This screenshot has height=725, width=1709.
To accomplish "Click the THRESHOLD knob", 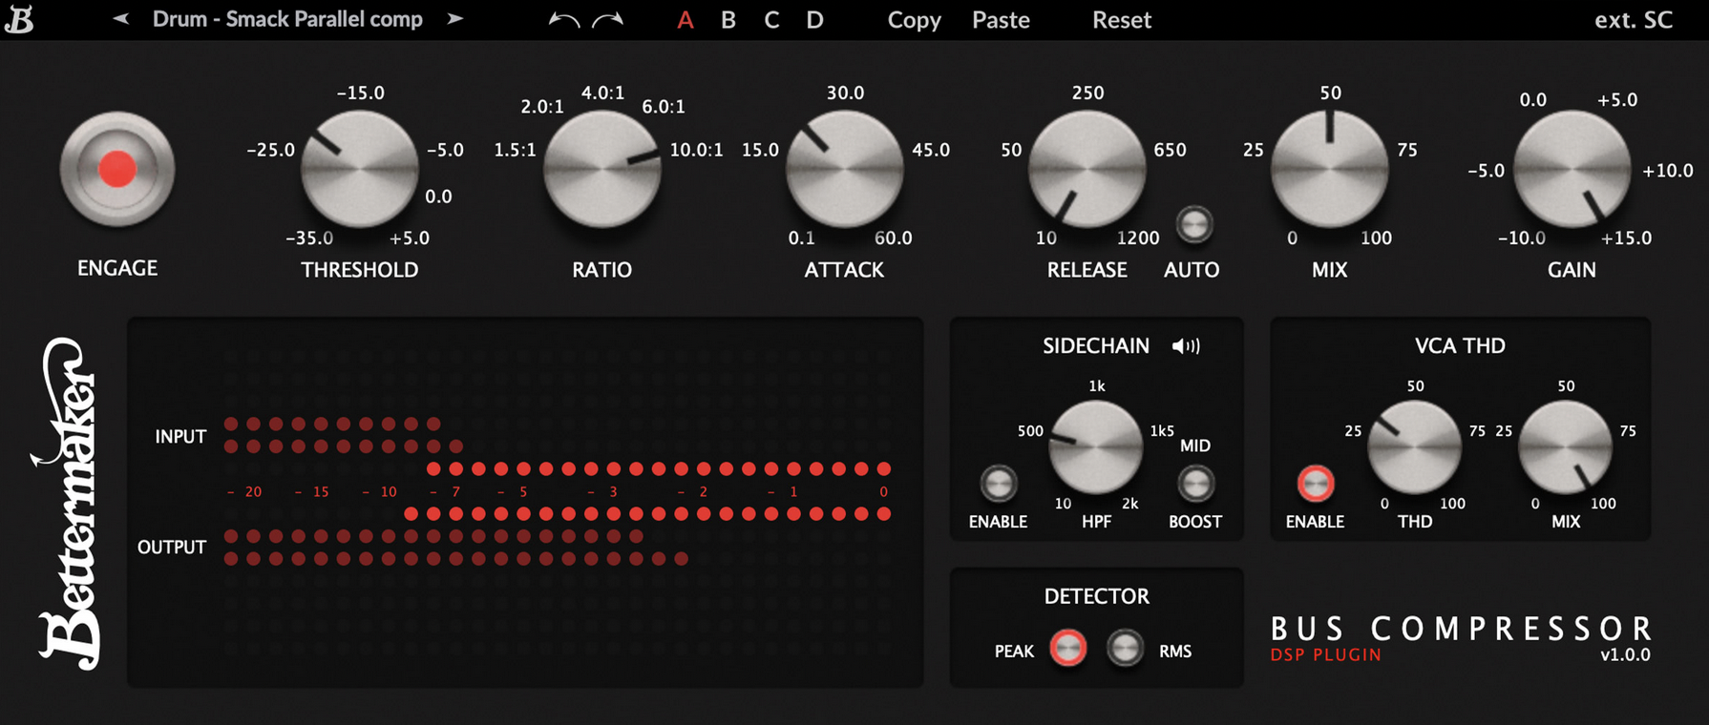I will click(360, 169).
